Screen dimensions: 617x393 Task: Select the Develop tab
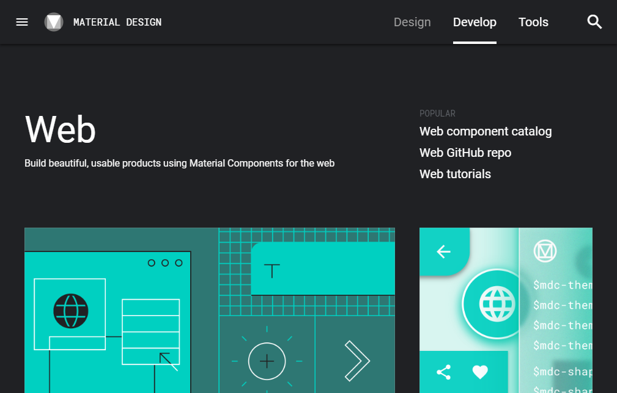[x=475, y=22]
